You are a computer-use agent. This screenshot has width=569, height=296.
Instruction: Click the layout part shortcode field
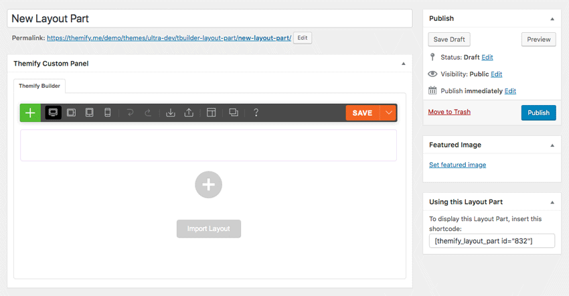pyautogui.click(x=492, y=241)
